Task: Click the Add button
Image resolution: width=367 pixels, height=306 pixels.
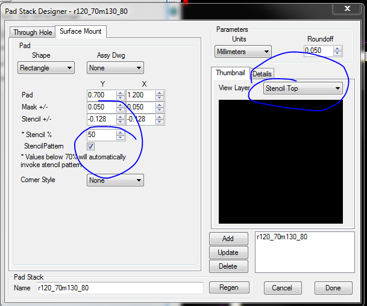Action: tap(228, 239)
